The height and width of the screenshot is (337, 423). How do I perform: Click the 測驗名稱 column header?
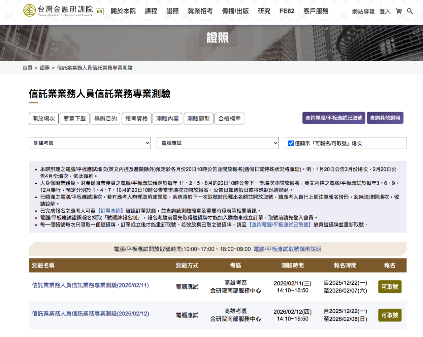(x=43, y=266)
